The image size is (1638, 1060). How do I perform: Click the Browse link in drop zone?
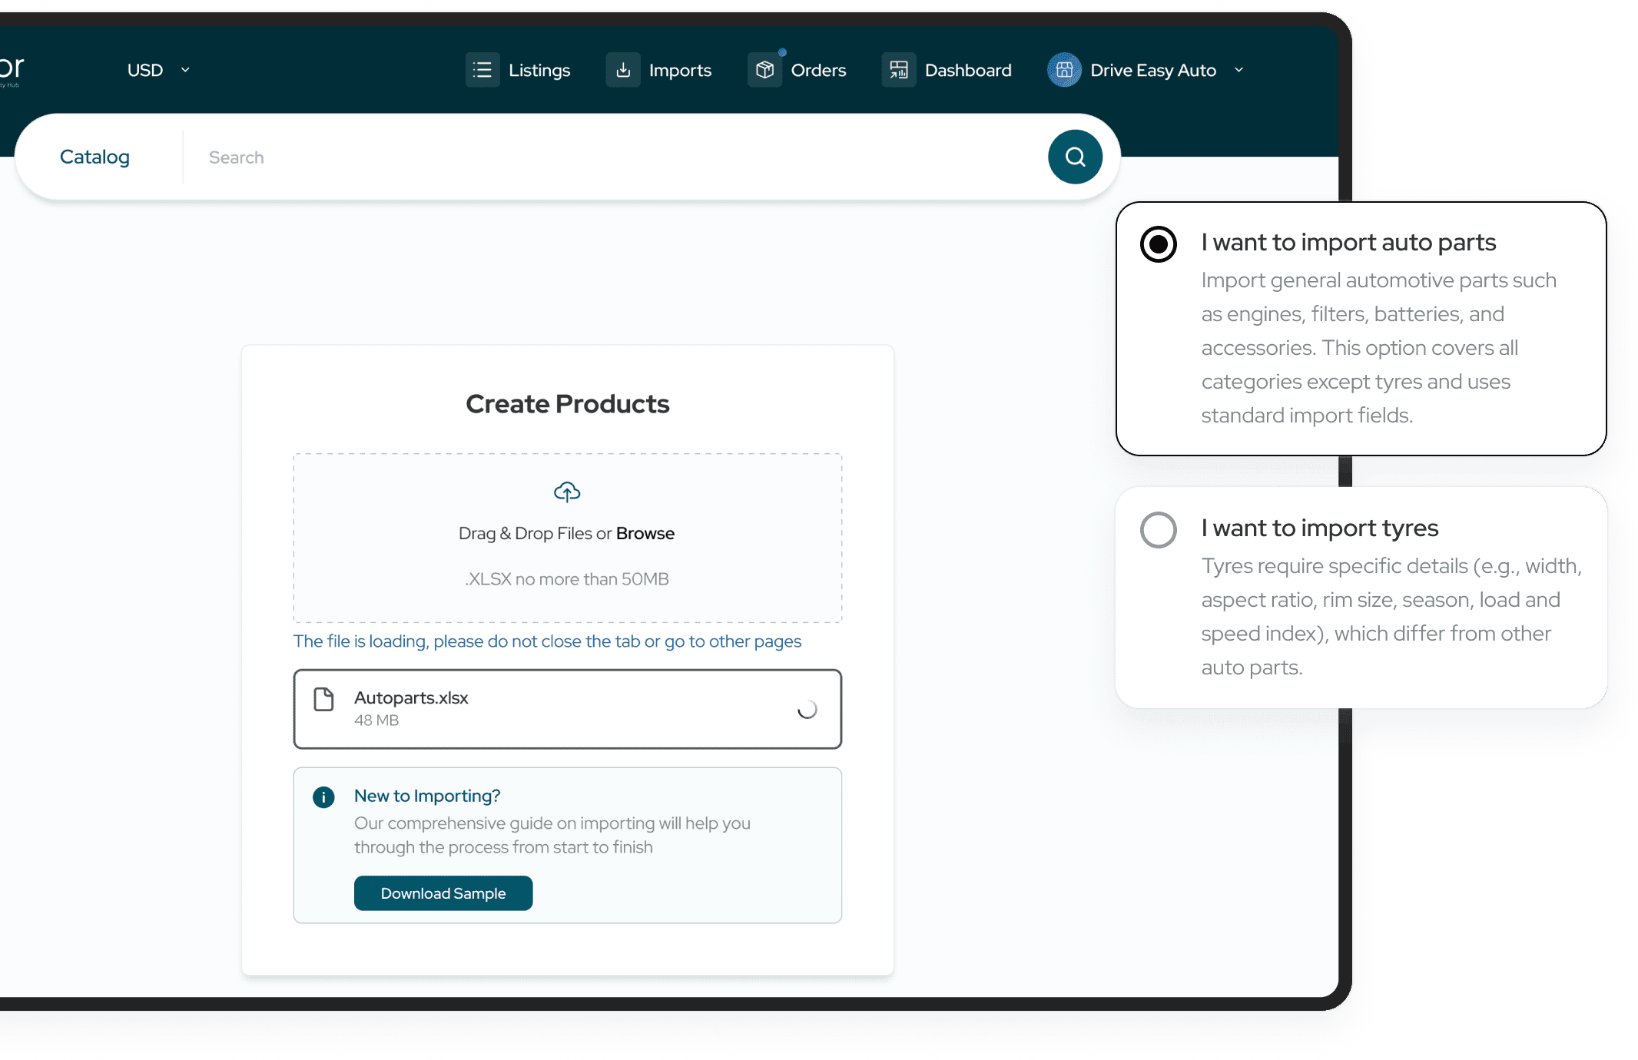click(x=645, y=533)
